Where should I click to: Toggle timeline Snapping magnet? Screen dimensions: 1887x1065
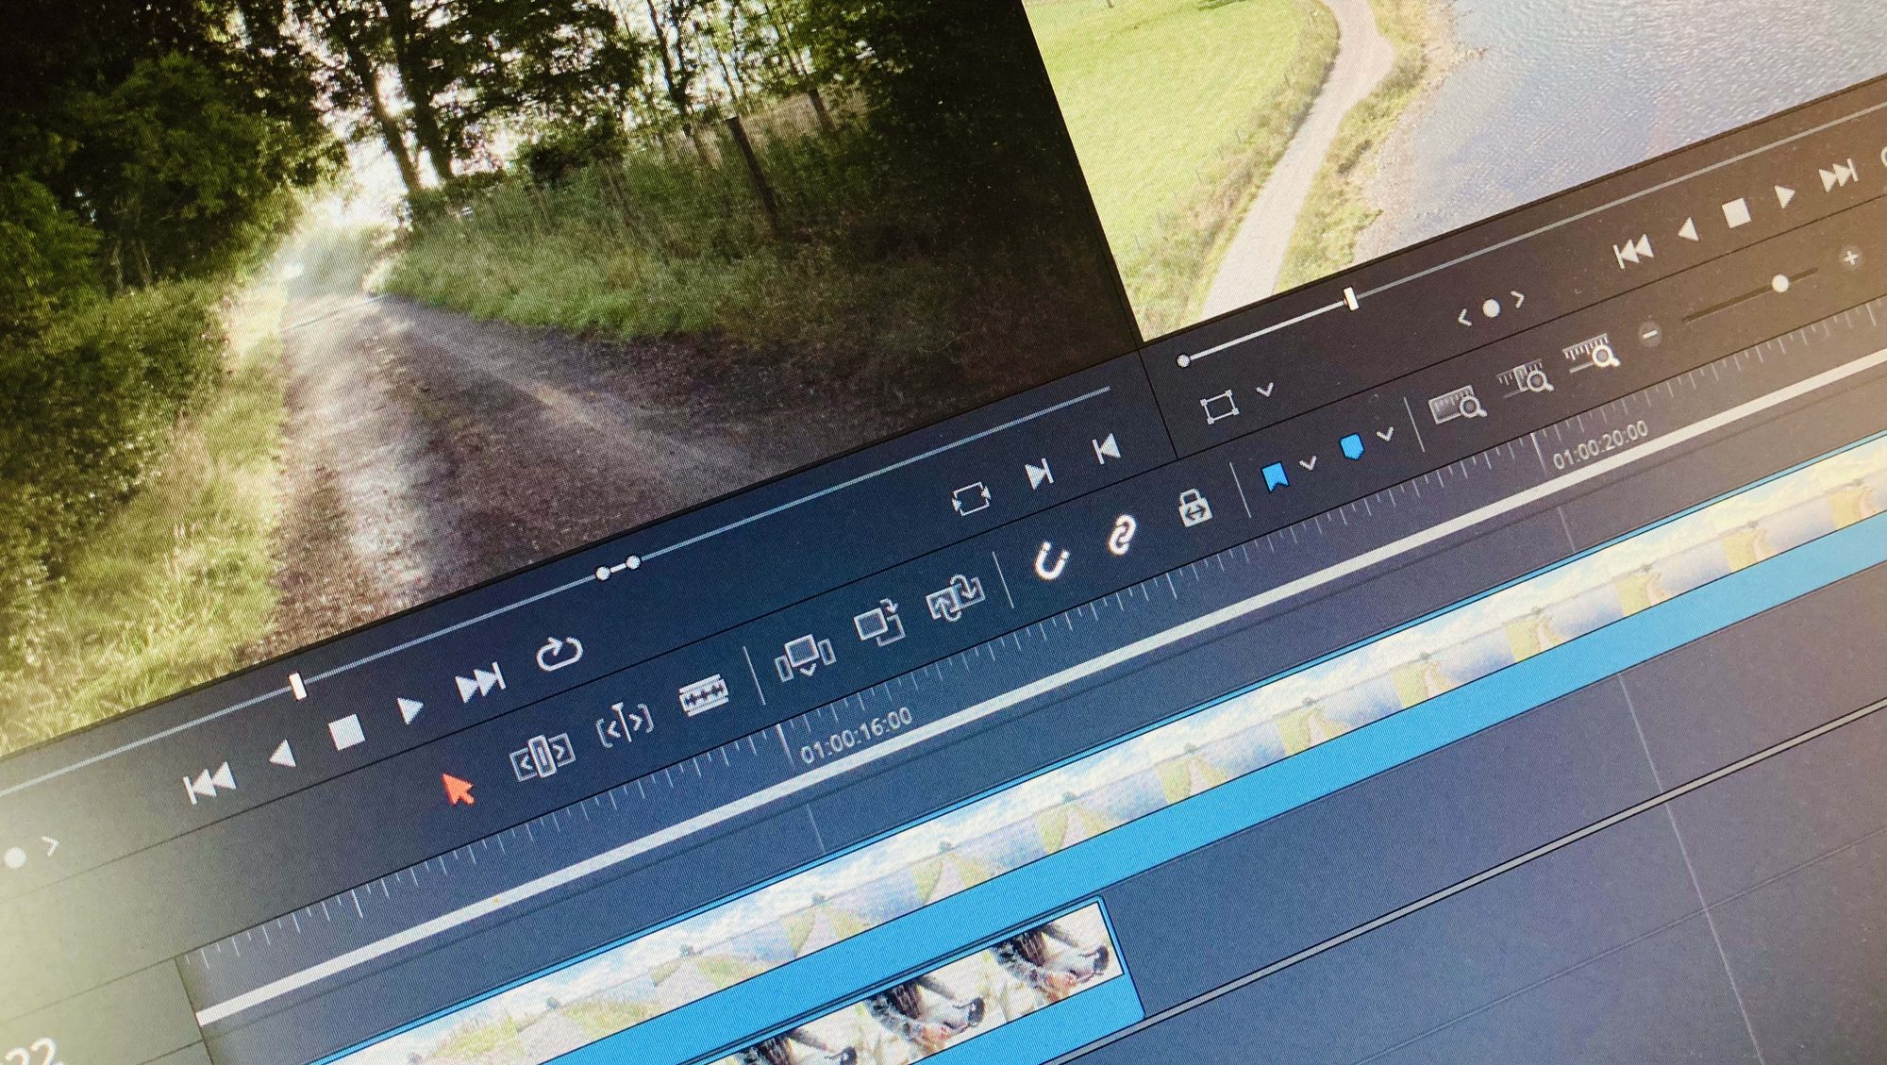[x=1050, y=562]
